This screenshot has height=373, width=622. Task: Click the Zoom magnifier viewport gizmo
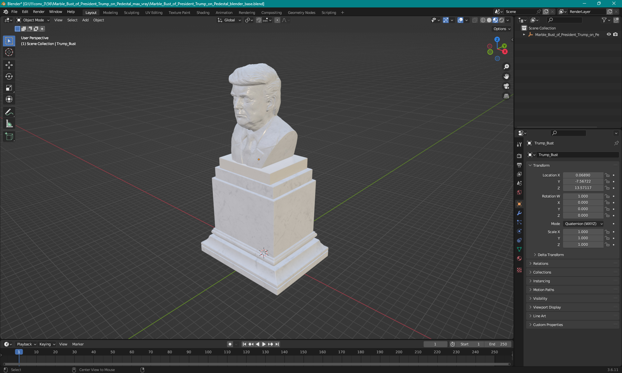point(506,67)
